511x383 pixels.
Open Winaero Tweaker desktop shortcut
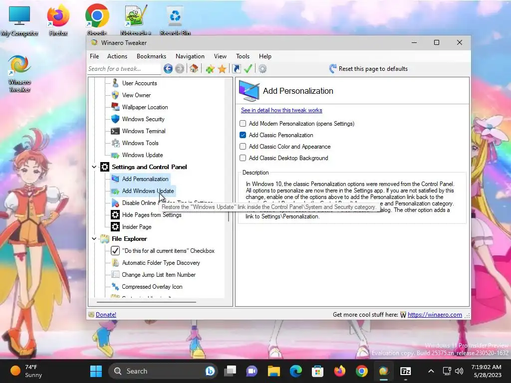pyautogui.click(x=19, y=73)
